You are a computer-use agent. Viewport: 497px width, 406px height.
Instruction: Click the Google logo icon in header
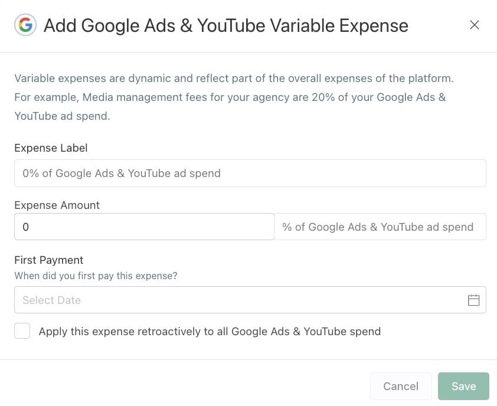pyautogui.click(x=25, y=25)
